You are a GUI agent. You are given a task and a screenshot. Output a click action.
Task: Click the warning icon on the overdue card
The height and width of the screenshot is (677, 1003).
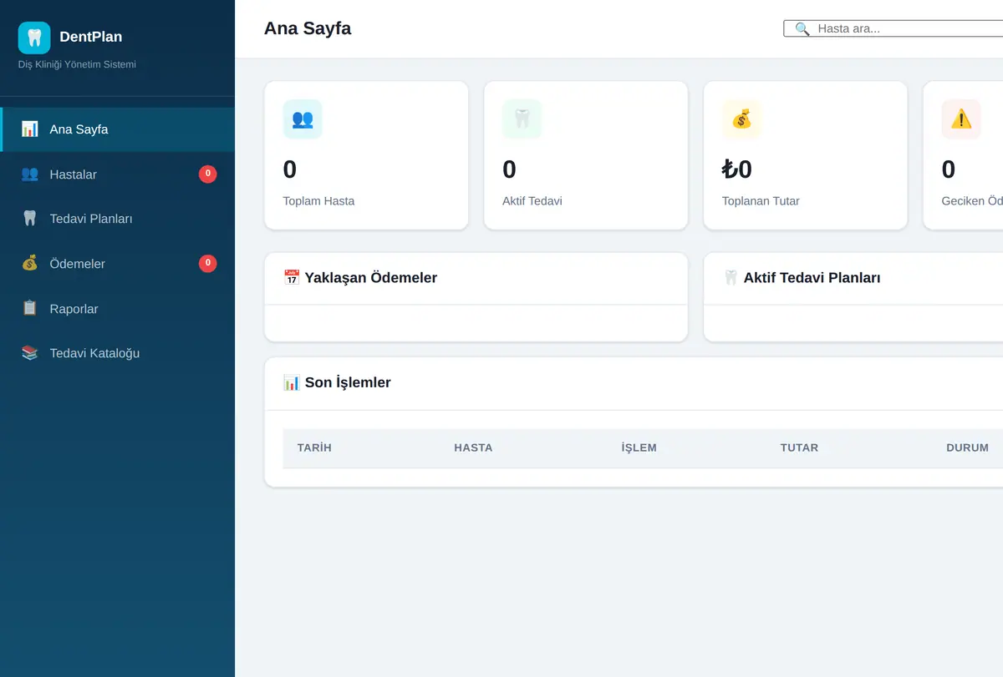(961, 119)
